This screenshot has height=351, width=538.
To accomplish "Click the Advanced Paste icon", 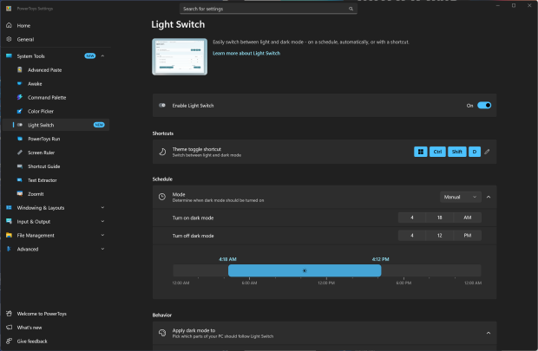I will (x=20, y=69).
